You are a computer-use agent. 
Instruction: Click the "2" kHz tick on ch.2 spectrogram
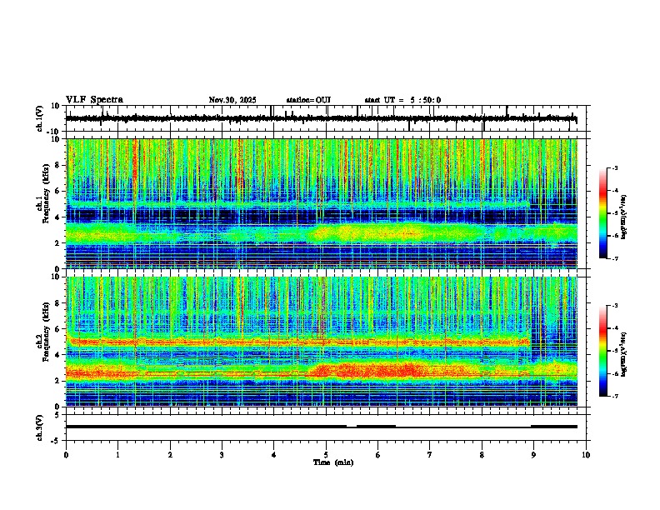coord(58,381)
